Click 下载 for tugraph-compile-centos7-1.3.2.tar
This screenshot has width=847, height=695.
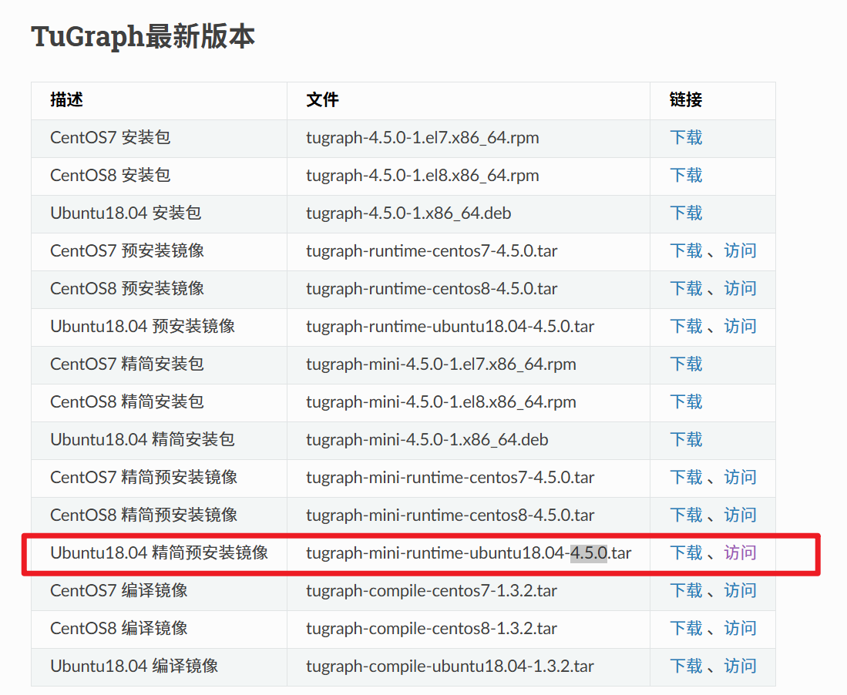(x=686, y=591)
